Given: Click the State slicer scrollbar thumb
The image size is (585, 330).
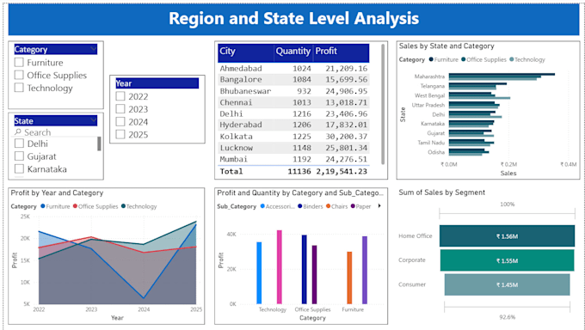Looking at the screenshot, I should [x=99, y=144].
